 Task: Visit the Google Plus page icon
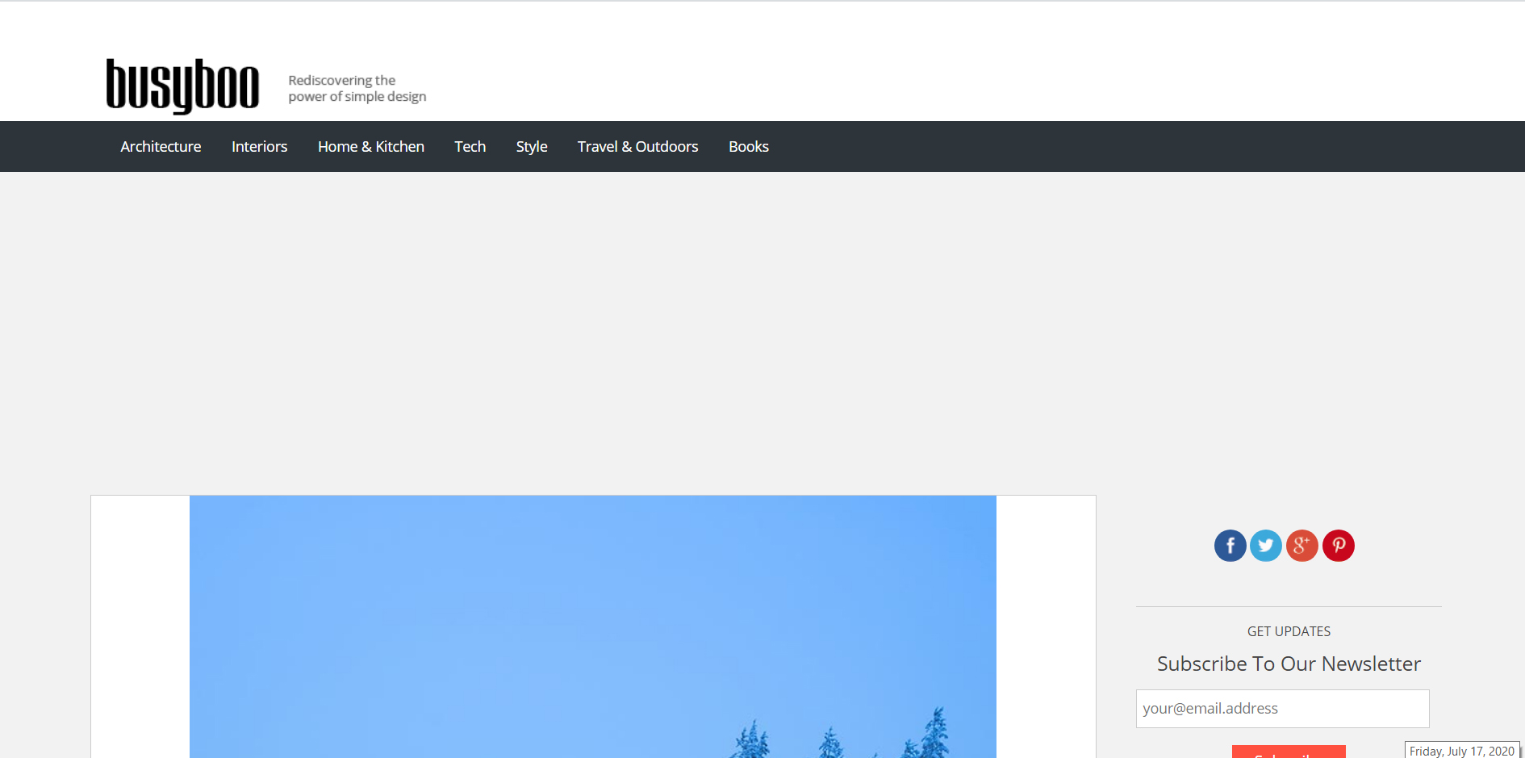(x=1301, y=546)
